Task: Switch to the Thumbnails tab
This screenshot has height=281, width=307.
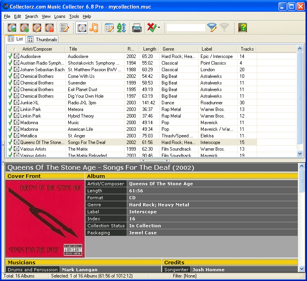Action: [42, 39]
